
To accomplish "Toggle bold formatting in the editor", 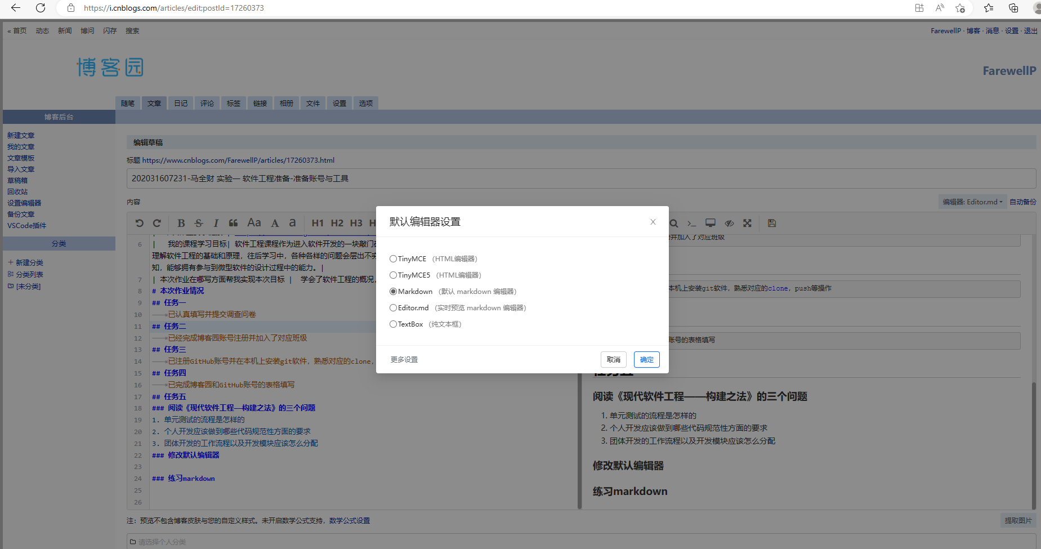I will (x=181, y=223).
